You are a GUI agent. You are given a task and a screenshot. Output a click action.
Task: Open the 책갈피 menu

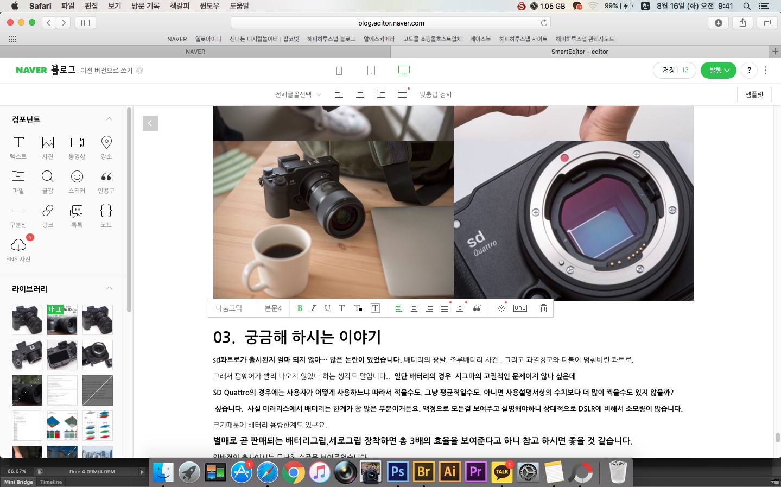[180, 6]
